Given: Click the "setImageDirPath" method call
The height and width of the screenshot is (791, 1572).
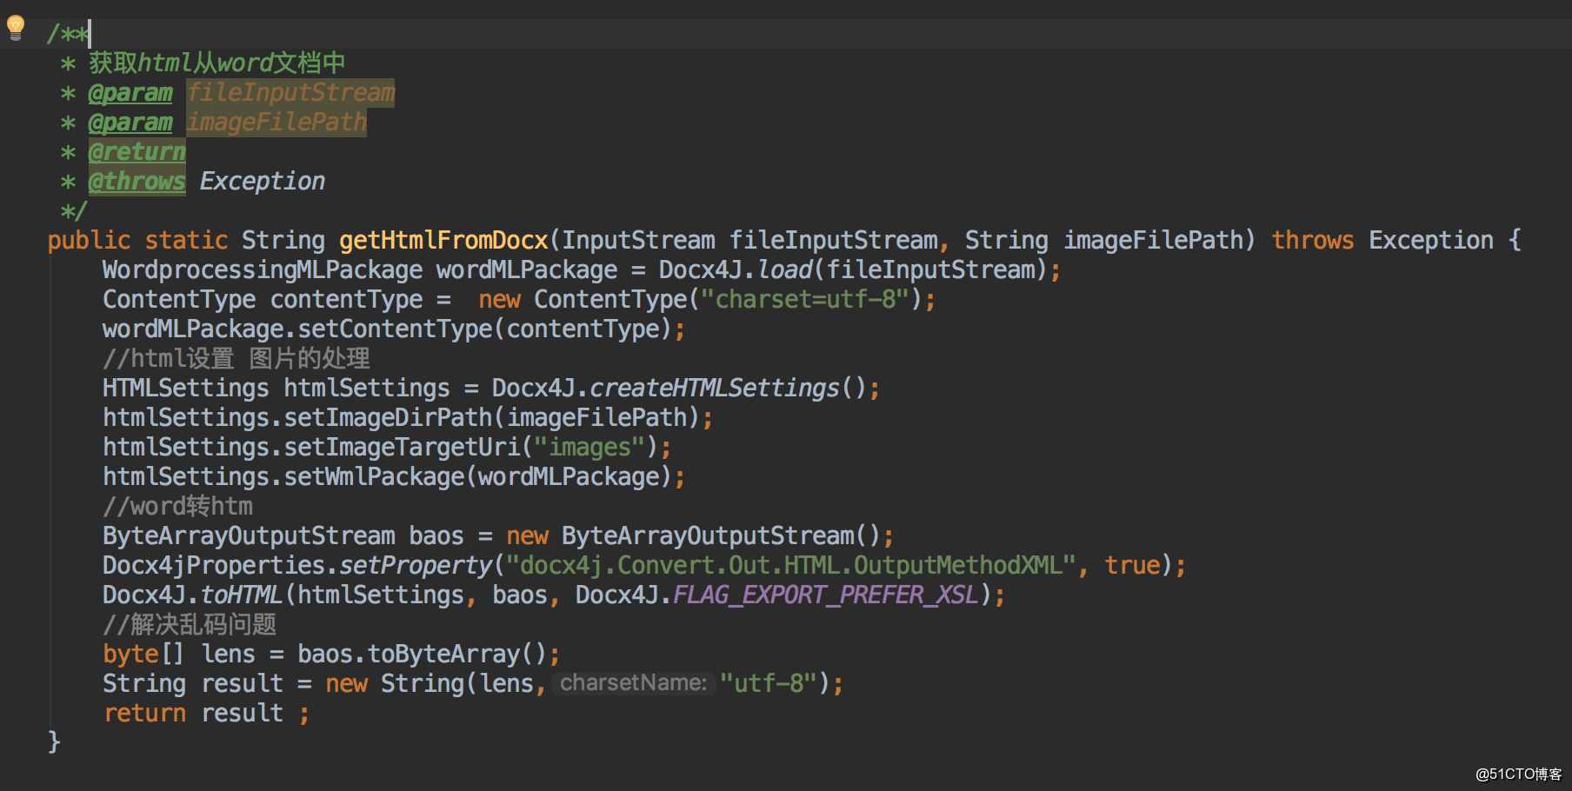Looking at the screenshot, I should point(388,417).
